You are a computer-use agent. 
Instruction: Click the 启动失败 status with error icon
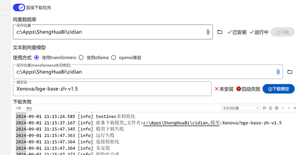(248, 89)
